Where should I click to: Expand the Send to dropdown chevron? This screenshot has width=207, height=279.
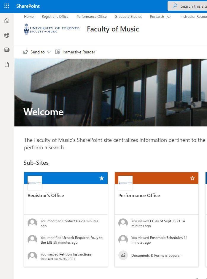point(49,52)
